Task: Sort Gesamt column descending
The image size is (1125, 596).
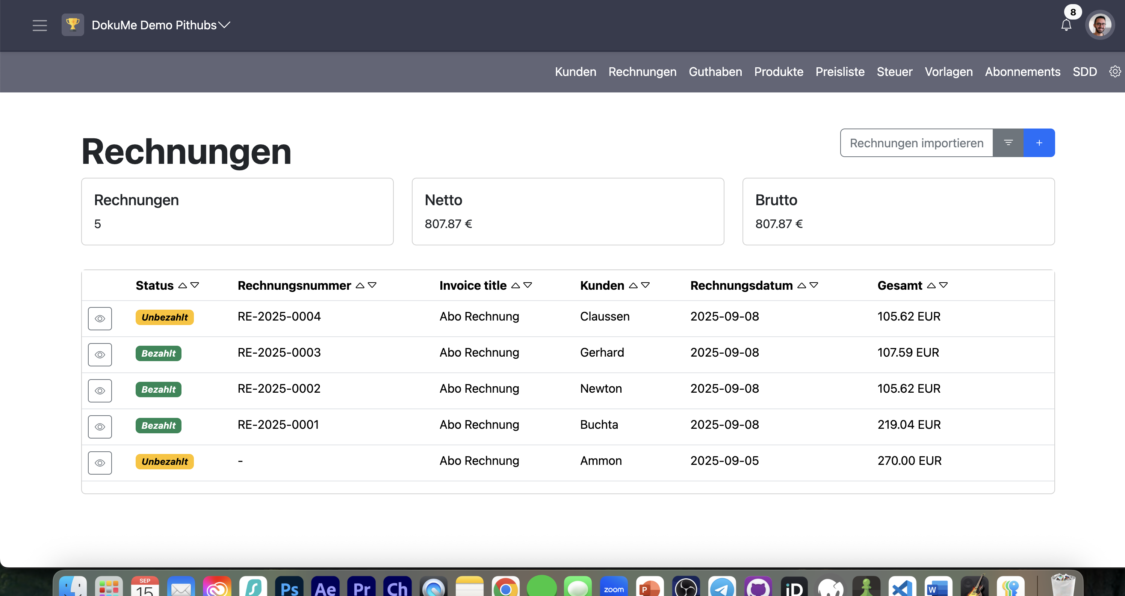Action: pos(943,285)
